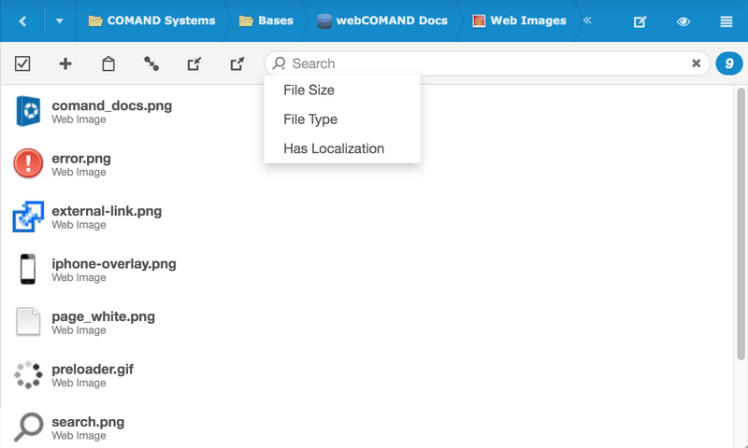Toggle the eye view icon in header
This screenshot has width=748, height=448.
pos(683,21)
